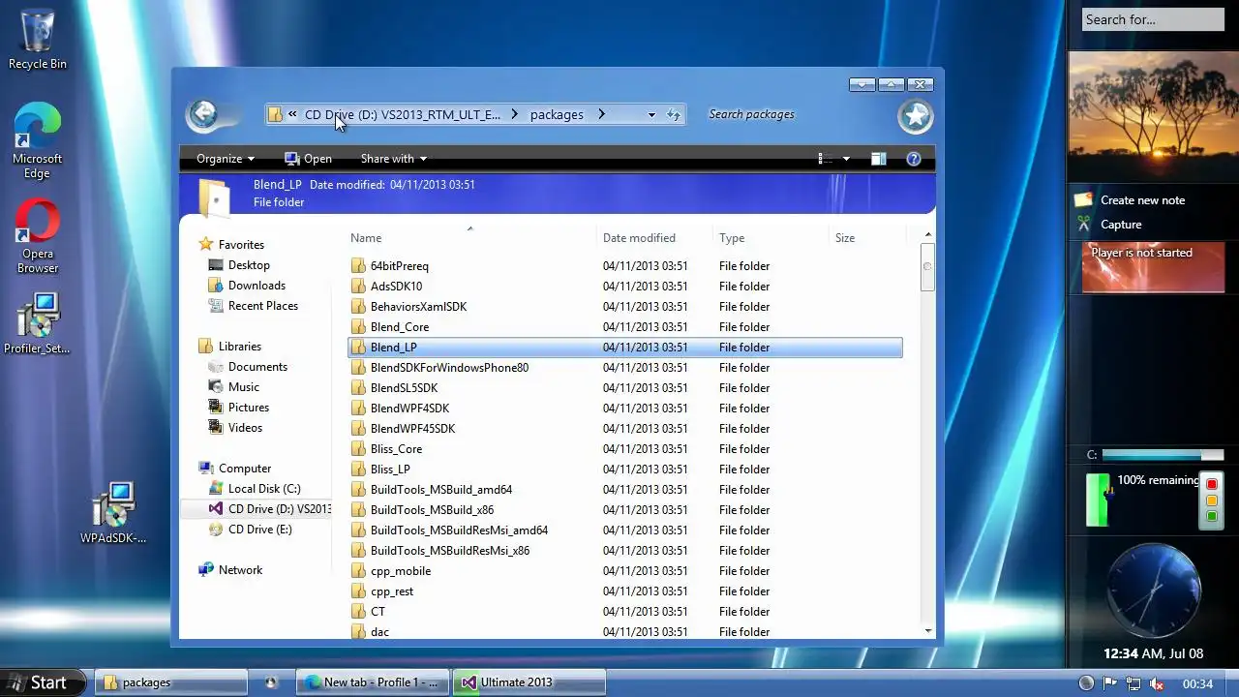
Task: Click Open in the Explorer toolbar
Action: (x=308, y=159)
